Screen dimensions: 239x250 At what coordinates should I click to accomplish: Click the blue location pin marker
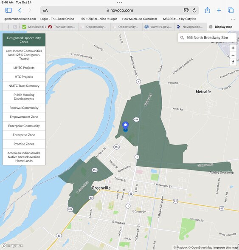tap(126, 126)
